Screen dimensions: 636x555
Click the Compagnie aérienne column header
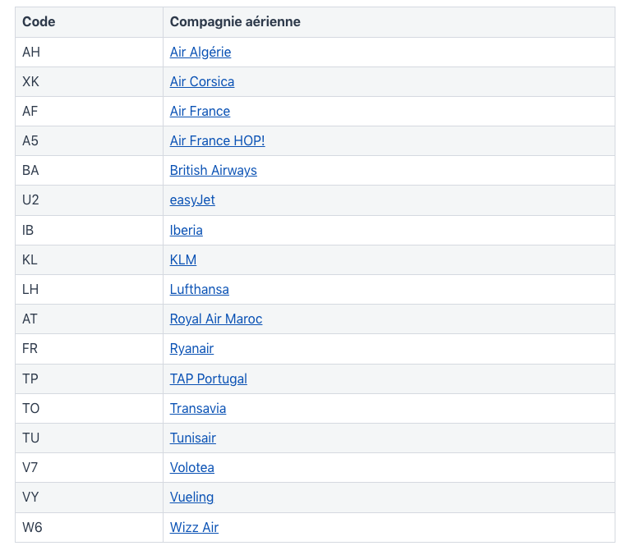[x=235, y=22]
